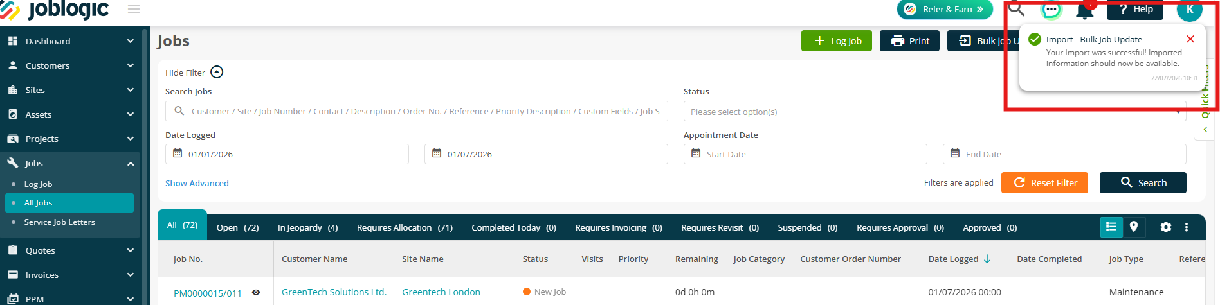The image size is (1220, 305).
Task: Select the list view icon in the jobs table
Action: [1111, 227]
